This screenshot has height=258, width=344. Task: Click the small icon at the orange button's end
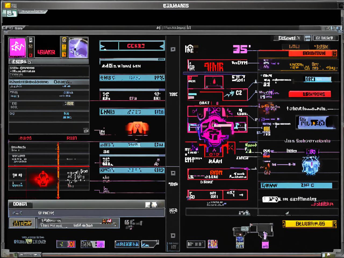coord(335,53)
